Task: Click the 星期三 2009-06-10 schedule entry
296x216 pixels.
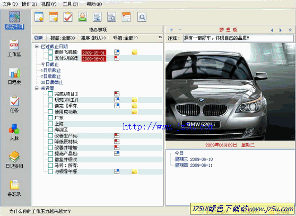Action: coord(194,159)
